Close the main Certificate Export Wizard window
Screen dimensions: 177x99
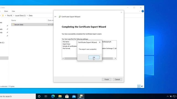click(x=121, y=12)
